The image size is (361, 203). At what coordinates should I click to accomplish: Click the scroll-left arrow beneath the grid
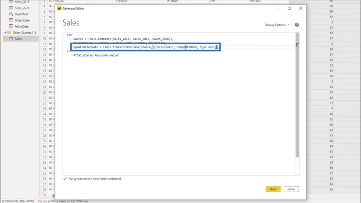click(53, 196)
